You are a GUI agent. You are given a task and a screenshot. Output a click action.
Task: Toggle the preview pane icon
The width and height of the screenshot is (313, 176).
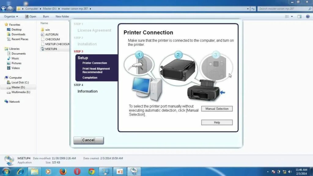point(300,16)
